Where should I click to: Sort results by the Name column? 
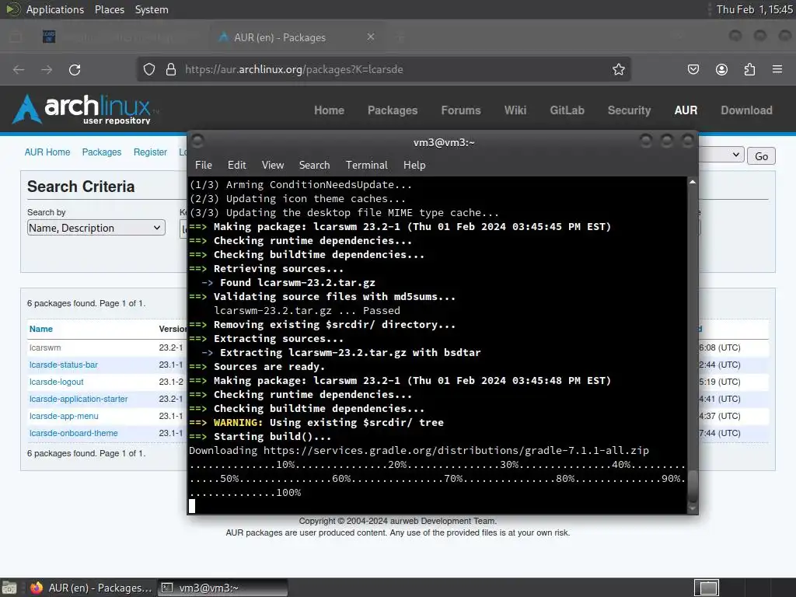point(41,329)
